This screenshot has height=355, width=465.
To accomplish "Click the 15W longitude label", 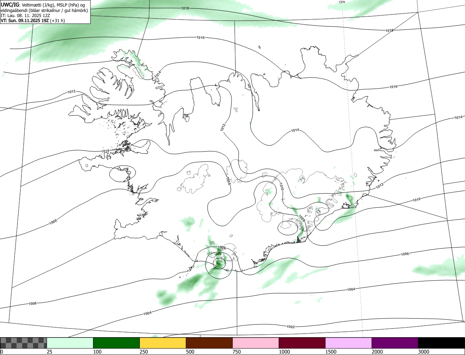I will point(341,2).
